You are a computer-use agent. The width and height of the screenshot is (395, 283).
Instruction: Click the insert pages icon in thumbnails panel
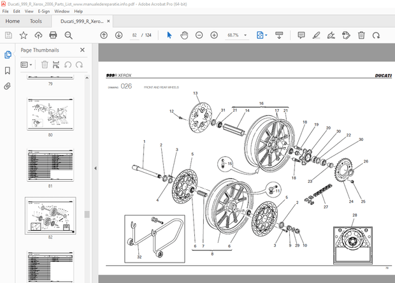(x=56, y=65)
